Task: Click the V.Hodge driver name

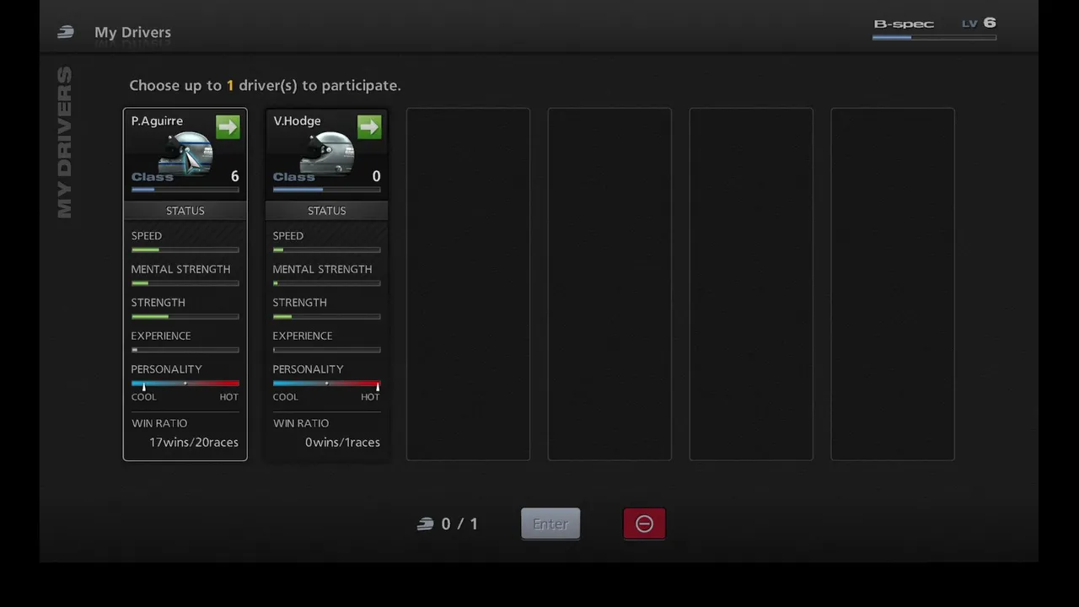Action: coord(298,121)
